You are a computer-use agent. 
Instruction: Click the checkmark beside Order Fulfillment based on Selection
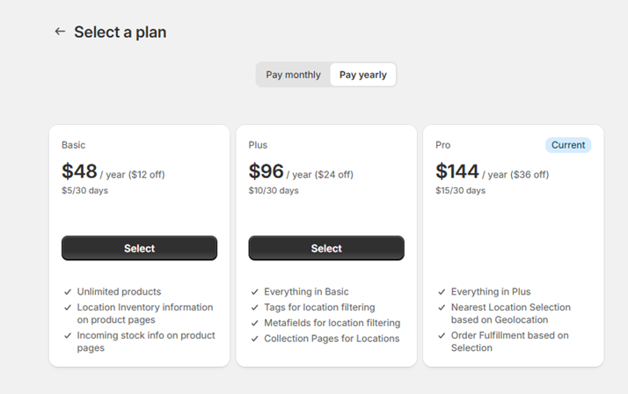[442, 336]
